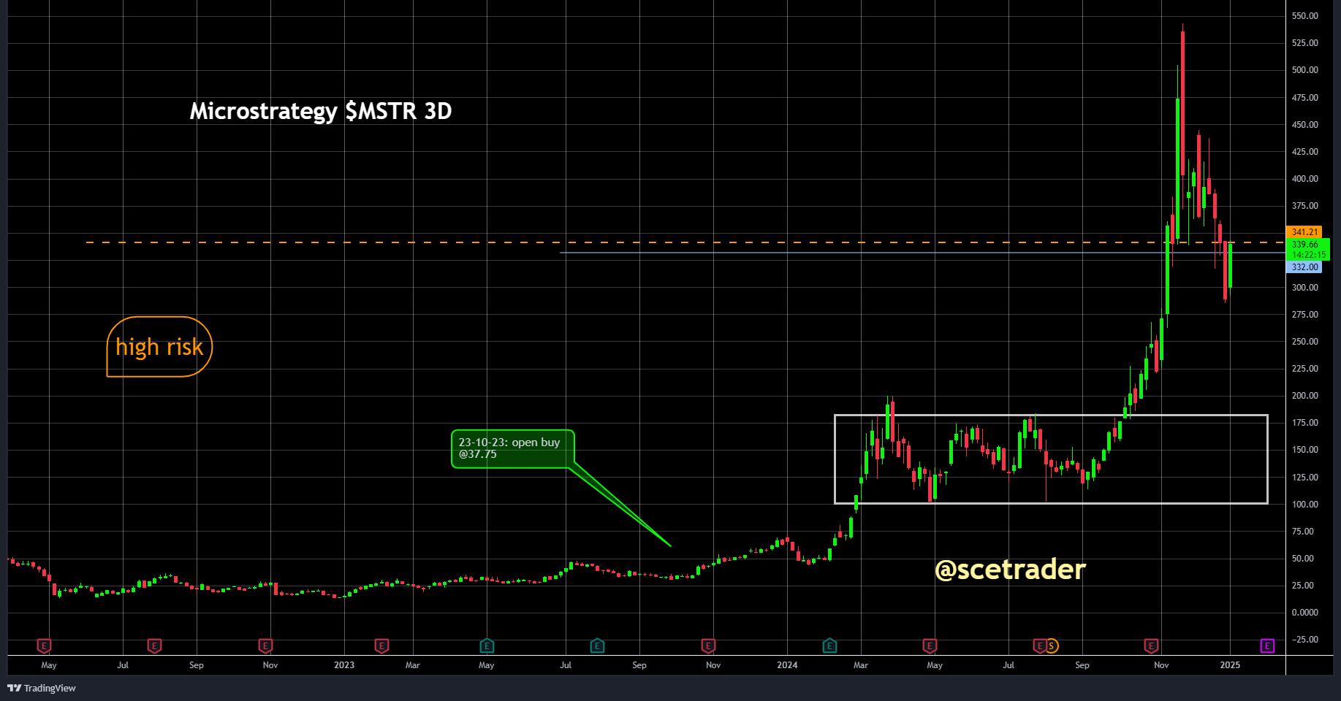Click the '450.00' price axis label
This screenshot has height=701, width=1341.
[x=1304, y=125]
